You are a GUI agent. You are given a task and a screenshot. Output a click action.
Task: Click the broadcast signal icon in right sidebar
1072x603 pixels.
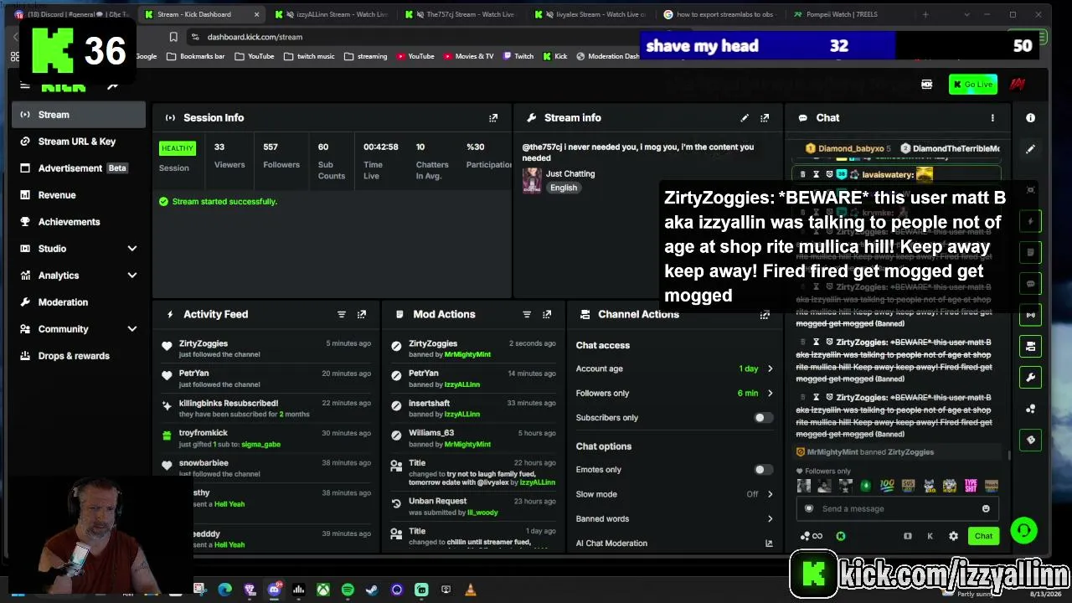pos(1030,315)
